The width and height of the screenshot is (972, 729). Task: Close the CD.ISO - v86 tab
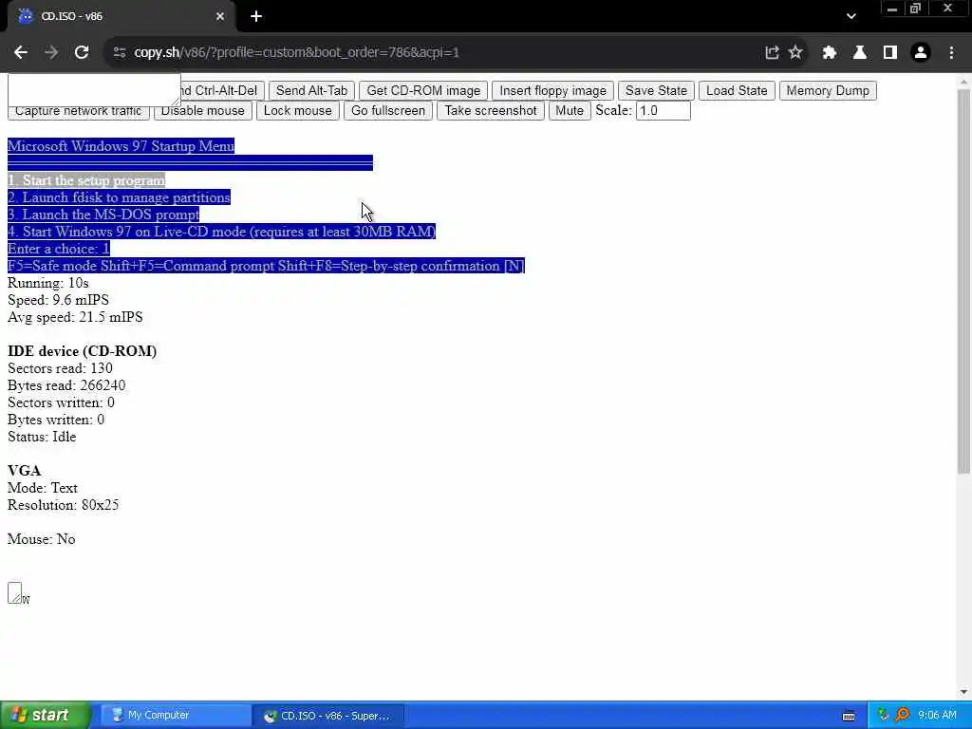pos(220,16)
